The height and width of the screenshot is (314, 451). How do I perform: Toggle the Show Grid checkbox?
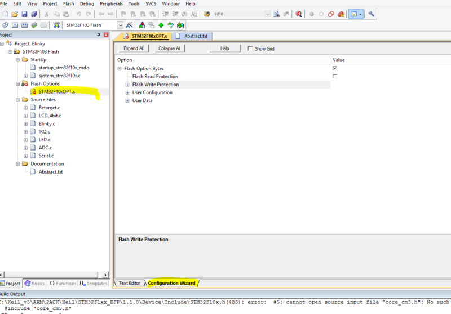pos(250,48)
